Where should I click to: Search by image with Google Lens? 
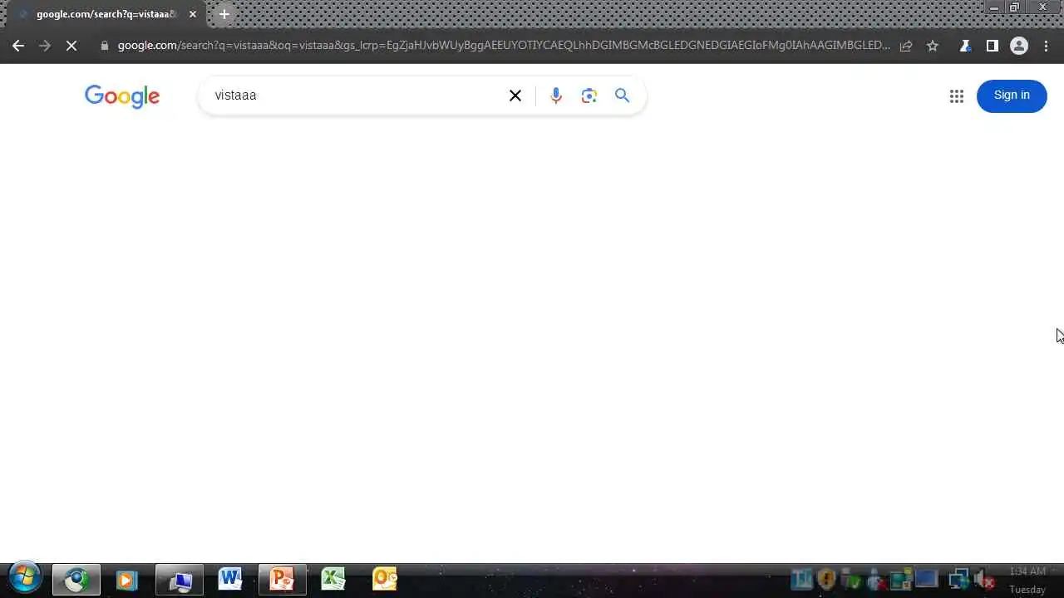[589, 96]
